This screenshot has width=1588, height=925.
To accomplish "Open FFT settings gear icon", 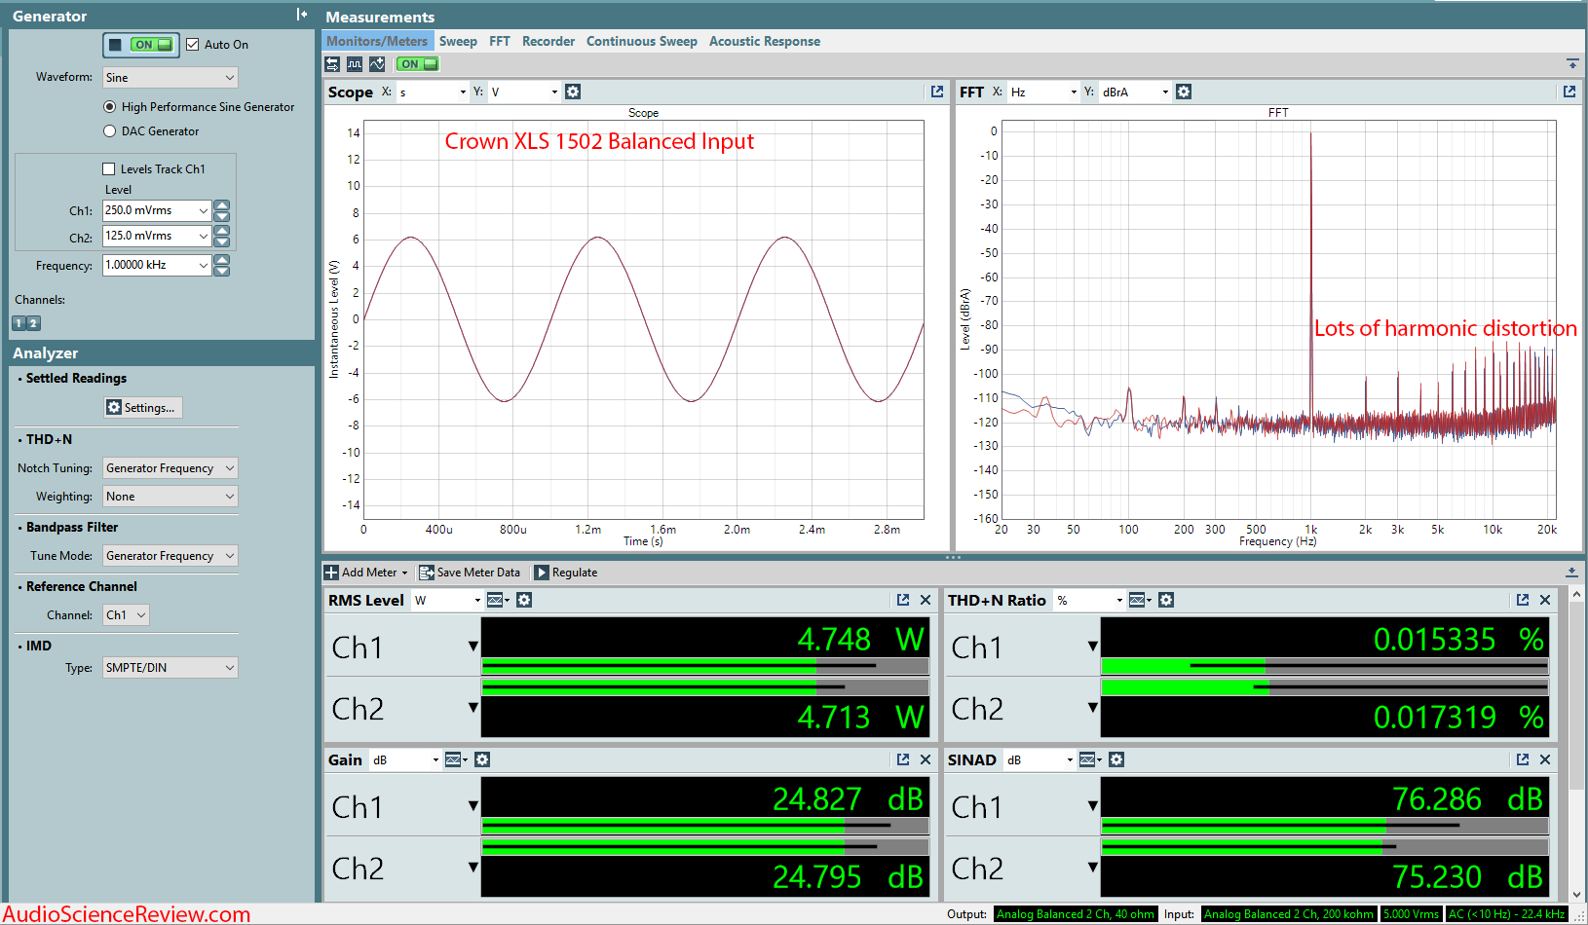I will point(1184,92).
